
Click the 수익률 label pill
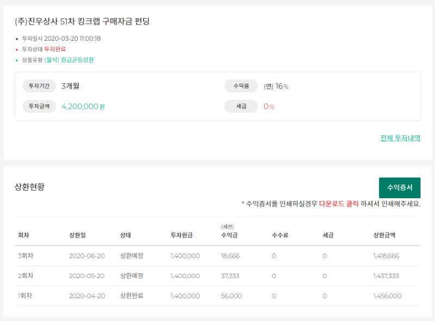coord(241,86)
